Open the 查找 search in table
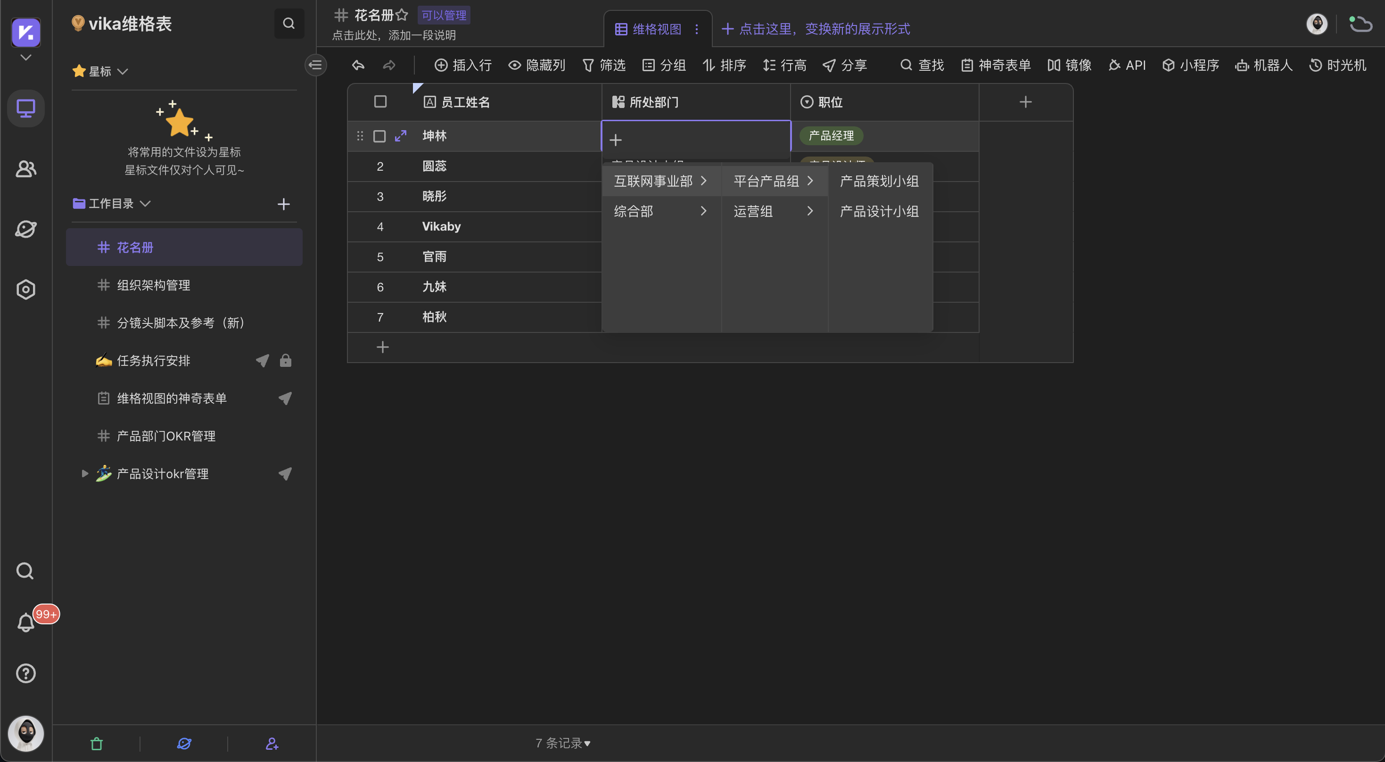The height and width of the screenshot is (762, 1385). pyautogui.click(x=922, y=65)
